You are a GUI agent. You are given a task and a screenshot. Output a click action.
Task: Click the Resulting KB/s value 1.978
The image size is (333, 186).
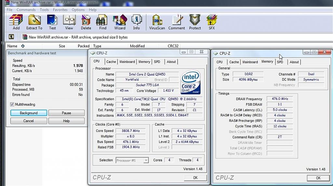tap(78, 65)
